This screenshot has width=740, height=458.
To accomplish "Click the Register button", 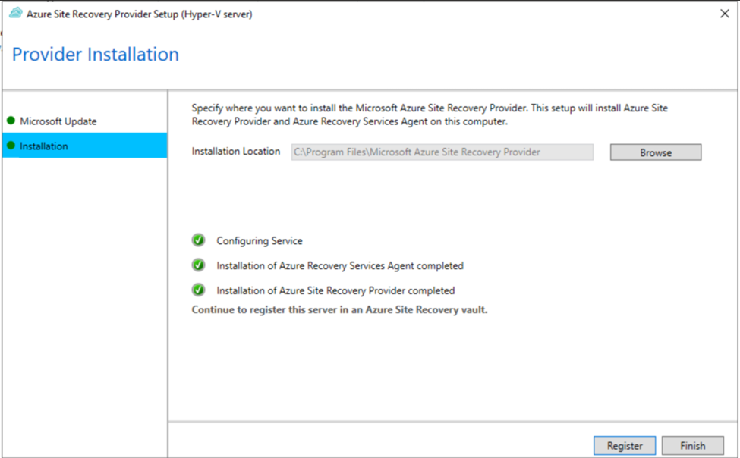I will click(625, 445).
